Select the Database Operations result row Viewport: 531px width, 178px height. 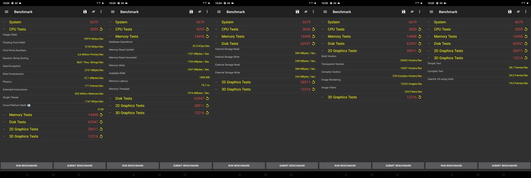(x=159, y=44)
